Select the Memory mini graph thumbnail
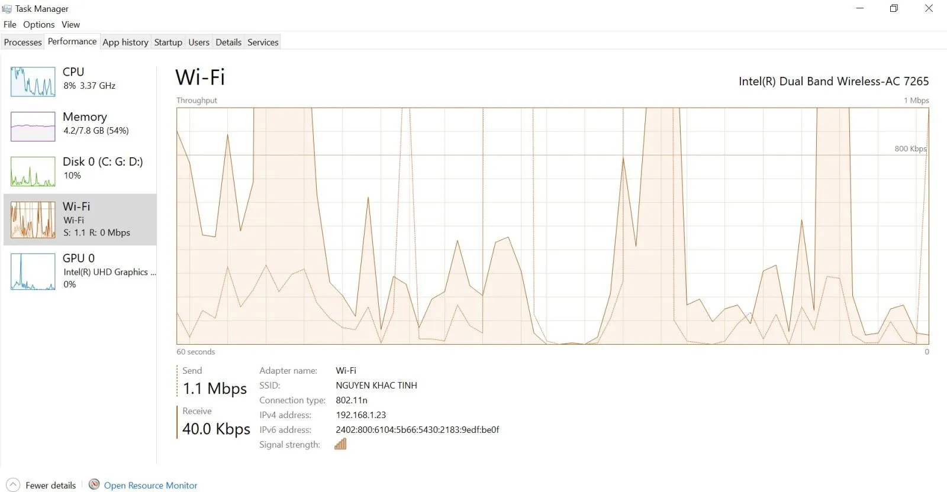The image size is (947, 492). [x=33, y=127]
